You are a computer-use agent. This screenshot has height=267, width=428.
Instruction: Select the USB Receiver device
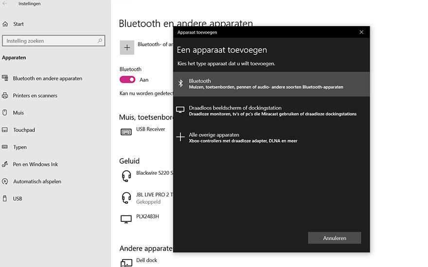pos(151,129)
